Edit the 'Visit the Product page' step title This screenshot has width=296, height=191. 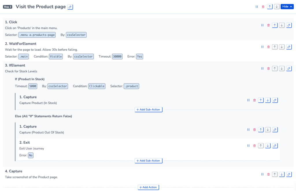[70, 7]
